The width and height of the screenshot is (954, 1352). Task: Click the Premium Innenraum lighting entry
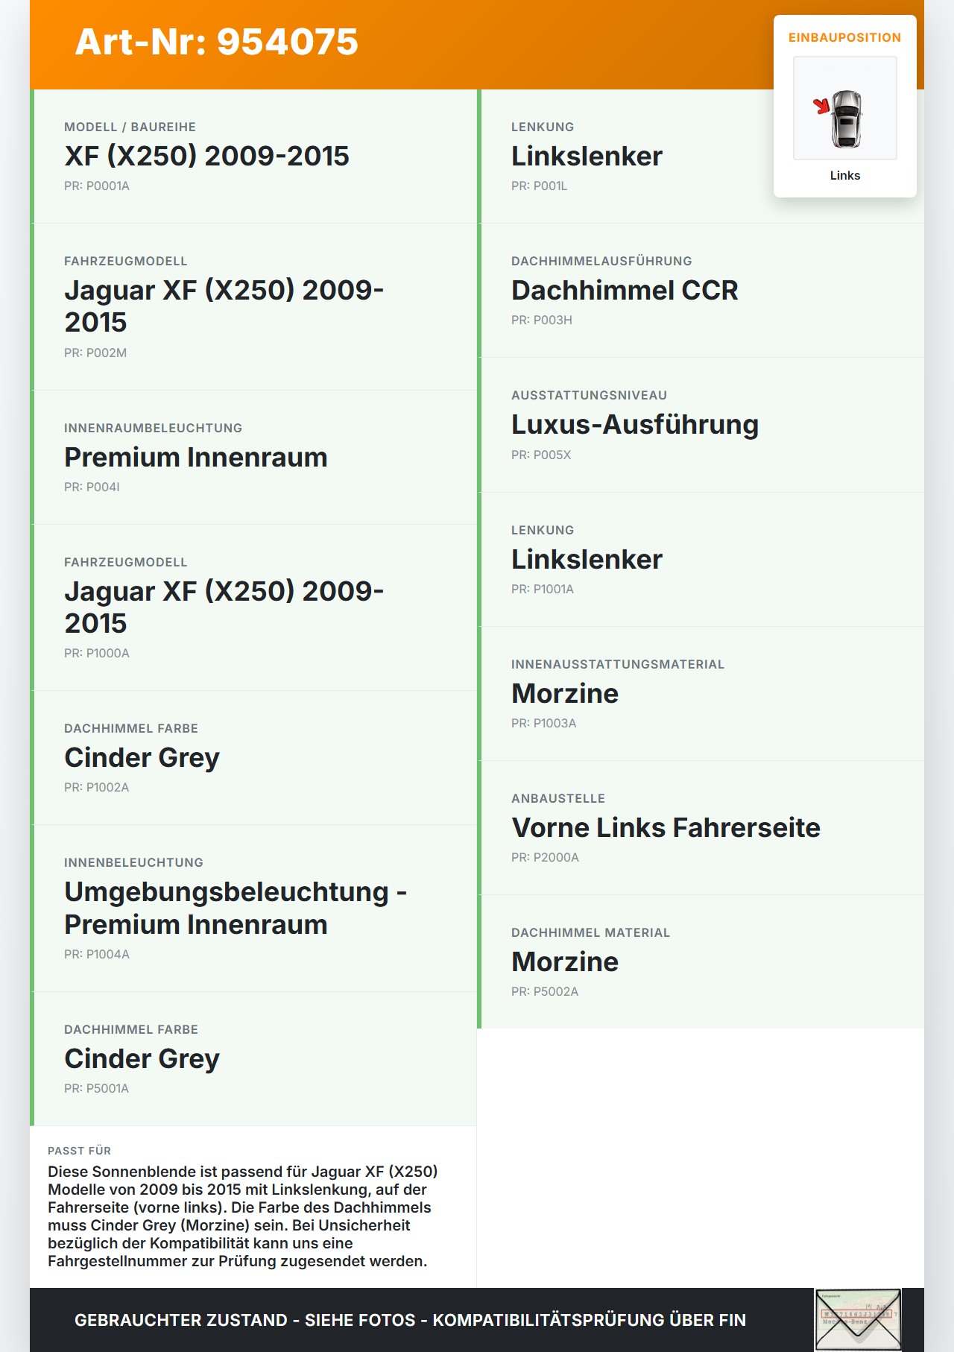click(195, 457)
